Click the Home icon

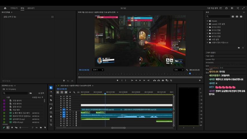click(5, 8)
